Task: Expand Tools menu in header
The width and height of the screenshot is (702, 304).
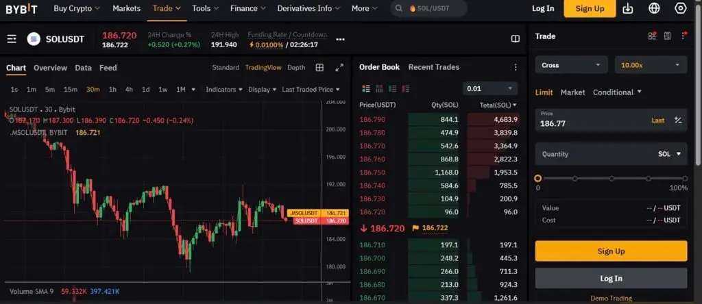Action: [206, 8]
